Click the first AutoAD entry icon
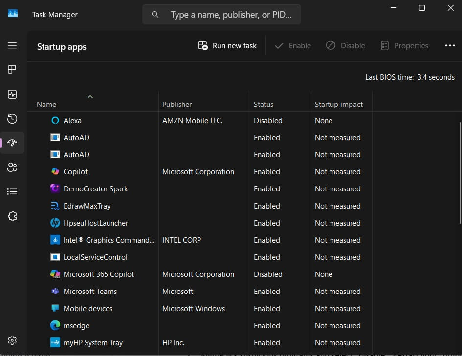The image size is (462, 356). coord(55,137)
